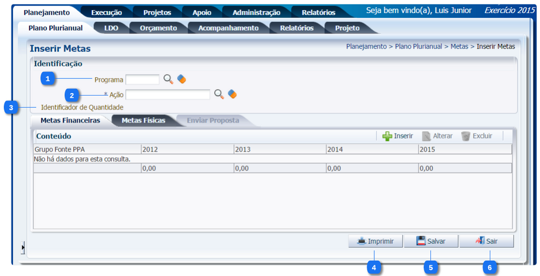
Task: Open the Acompanhamento sub-tab
Action: coord(228,28)
